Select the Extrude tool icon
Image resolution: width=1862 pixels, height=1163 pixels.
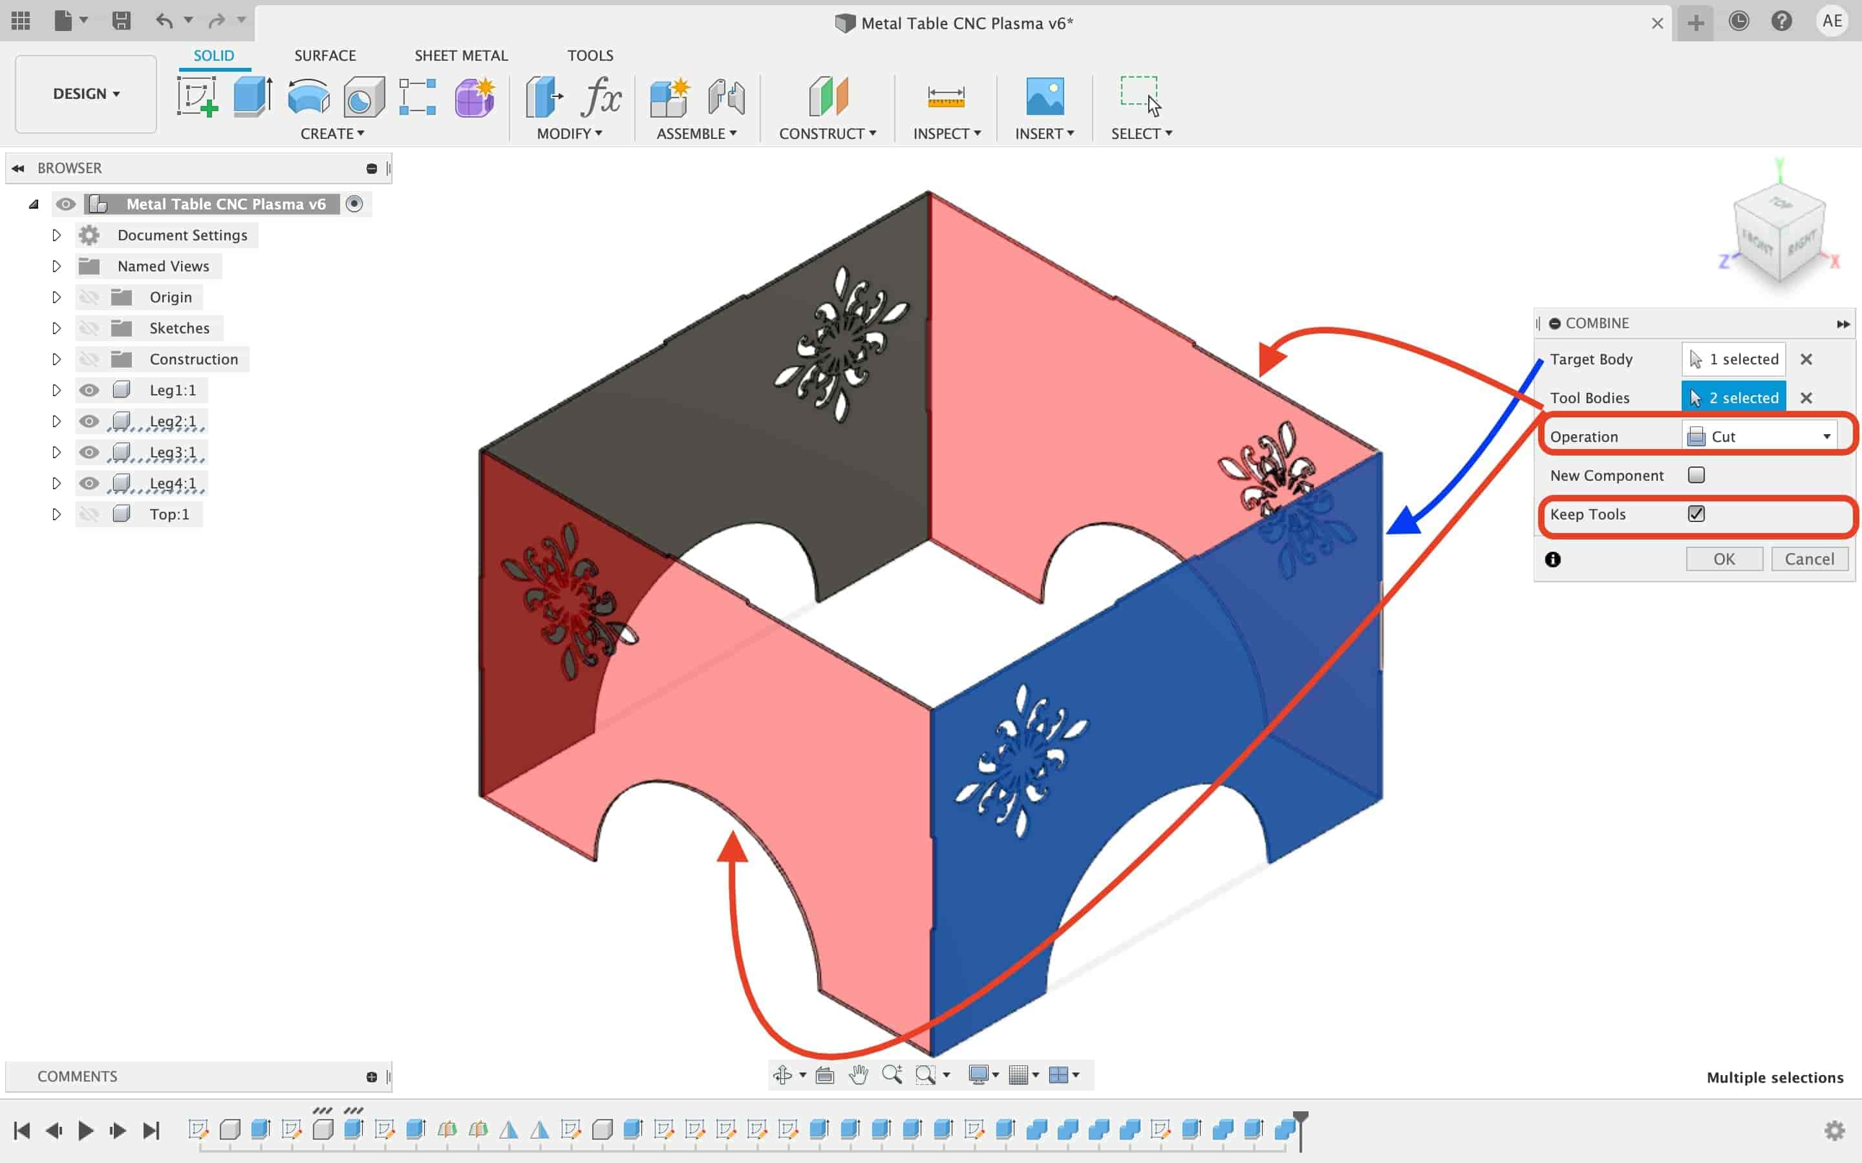coord(252,97)
